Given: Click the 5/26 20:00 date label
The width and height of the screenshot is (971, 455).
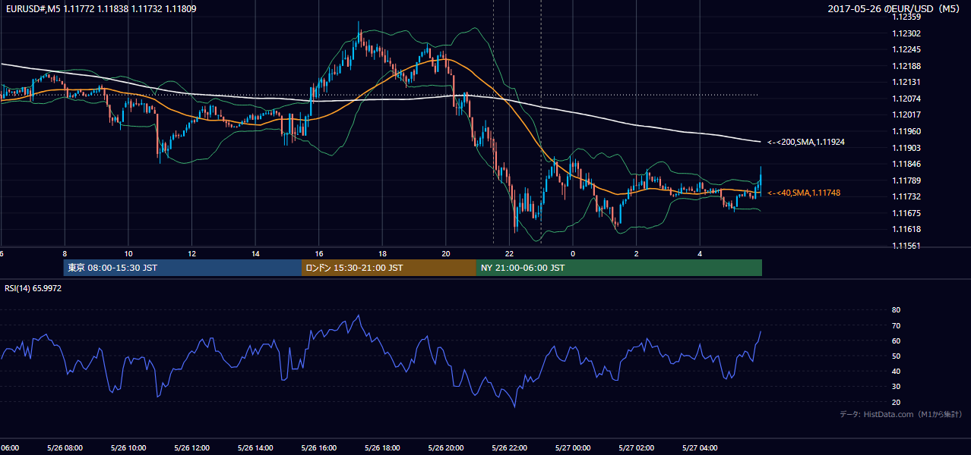Looking at the screenshot, I should 446,448.
